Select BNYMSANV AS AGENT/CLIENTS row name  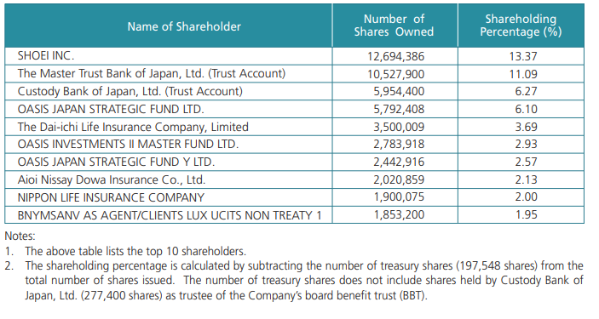[x=170, y=215]
